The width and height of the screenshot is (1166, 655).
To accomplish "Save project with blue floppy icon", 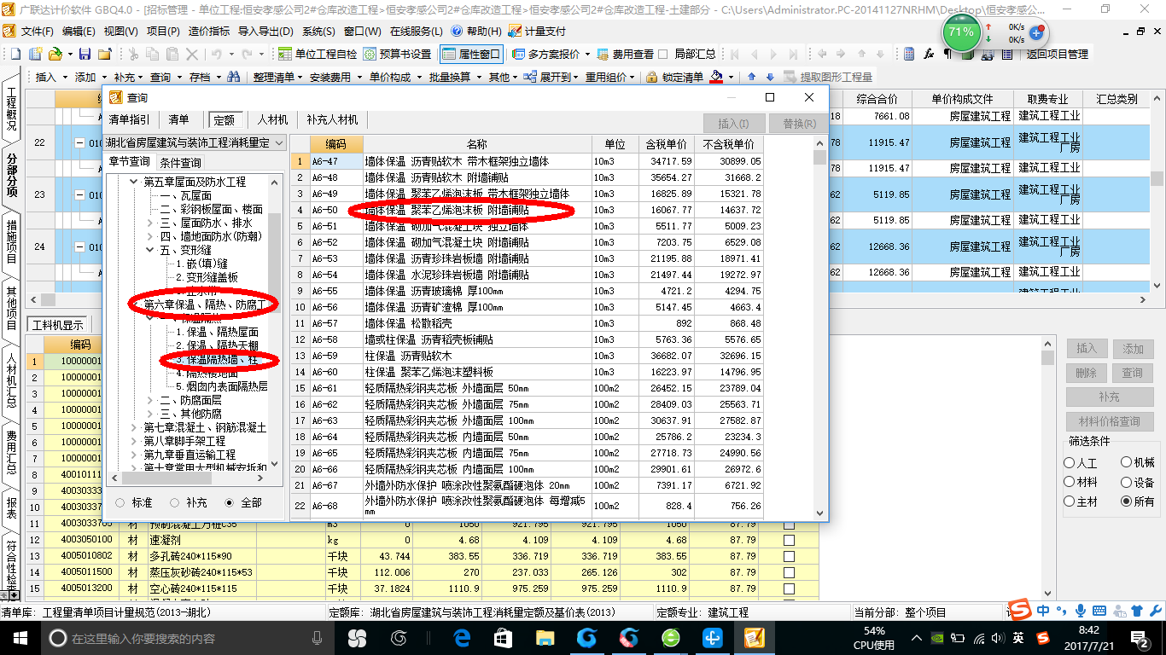I will pos(84,54).
